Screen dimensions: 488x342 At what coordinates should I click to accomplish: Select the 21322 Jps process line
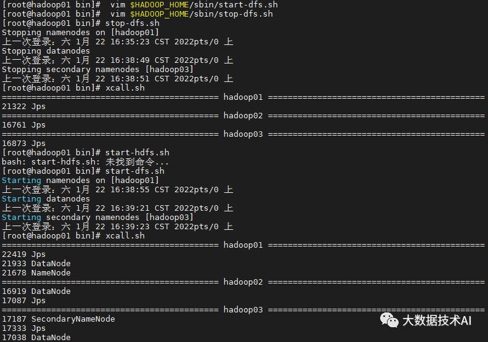tap(23, 107)
